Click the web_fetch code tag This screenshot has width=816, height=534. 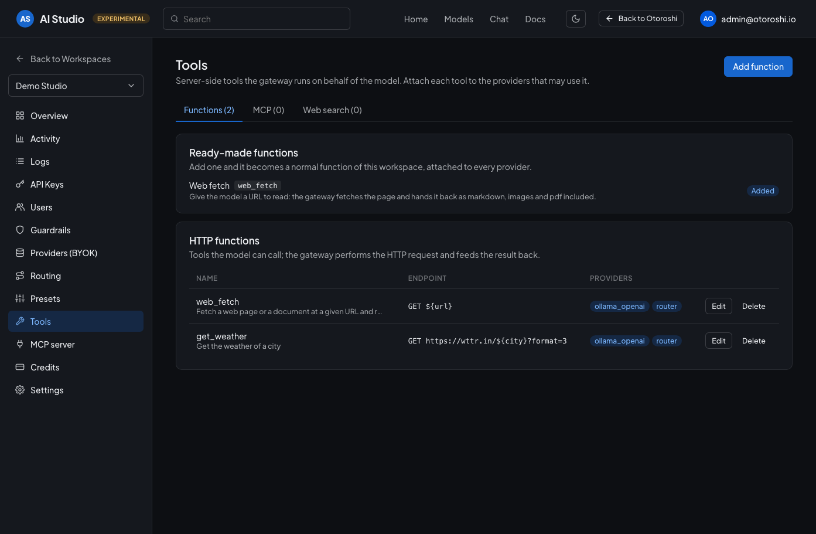pyautogui.click(x=258, y=185)
